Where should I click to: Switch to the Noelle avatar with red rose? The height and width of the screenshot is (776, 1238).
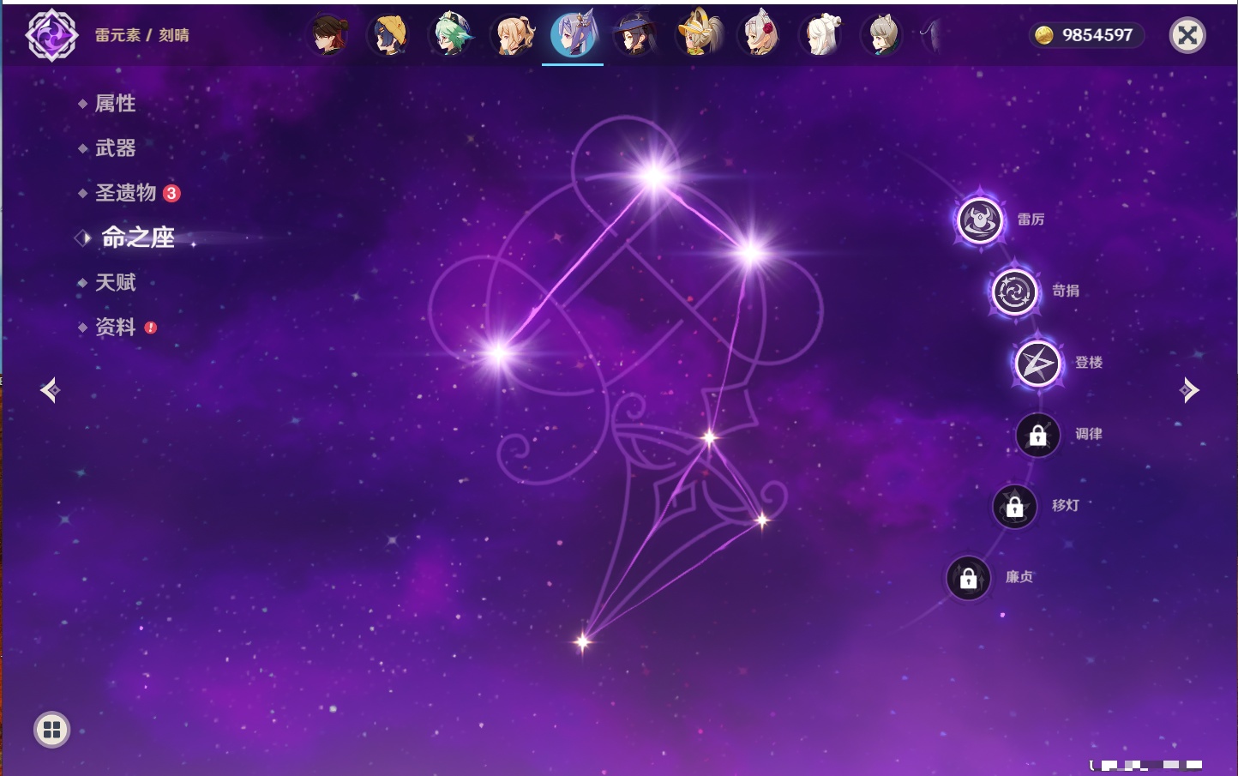pyautogui.click(x=760, y=35)
